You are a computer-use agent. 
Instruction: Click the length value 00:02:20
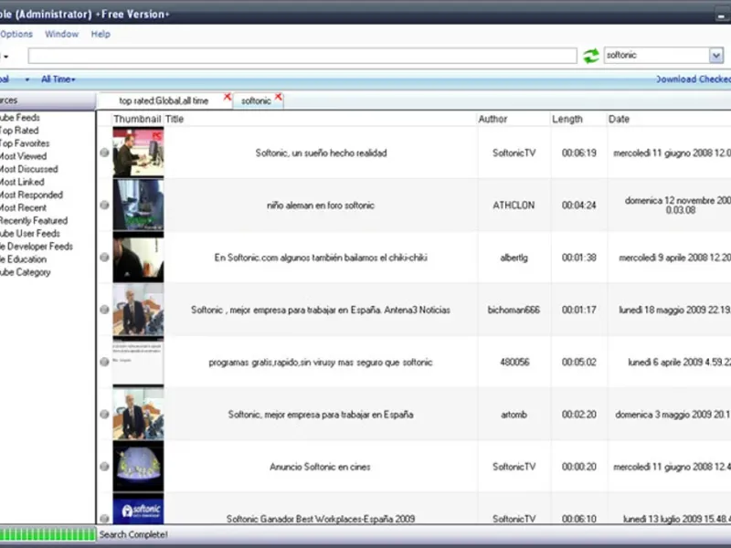(x=578, y=415)
